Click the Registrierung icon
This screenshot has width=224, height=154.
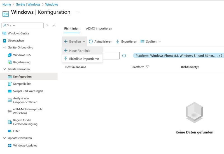pyautogui.click(x=10, y=62)
